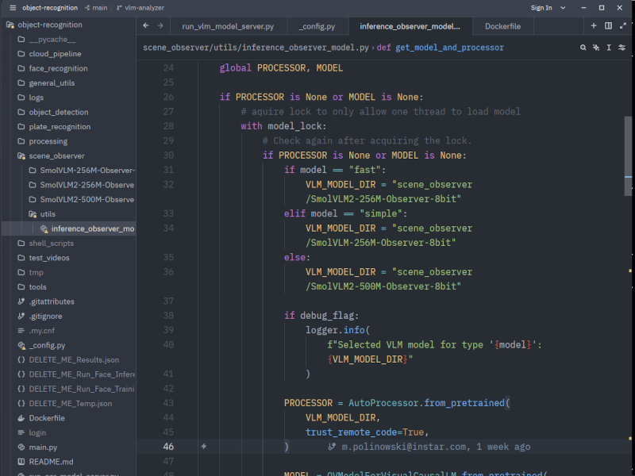Expand the logs folder
This screenshot has height=476, width=635.
point(68,98)
